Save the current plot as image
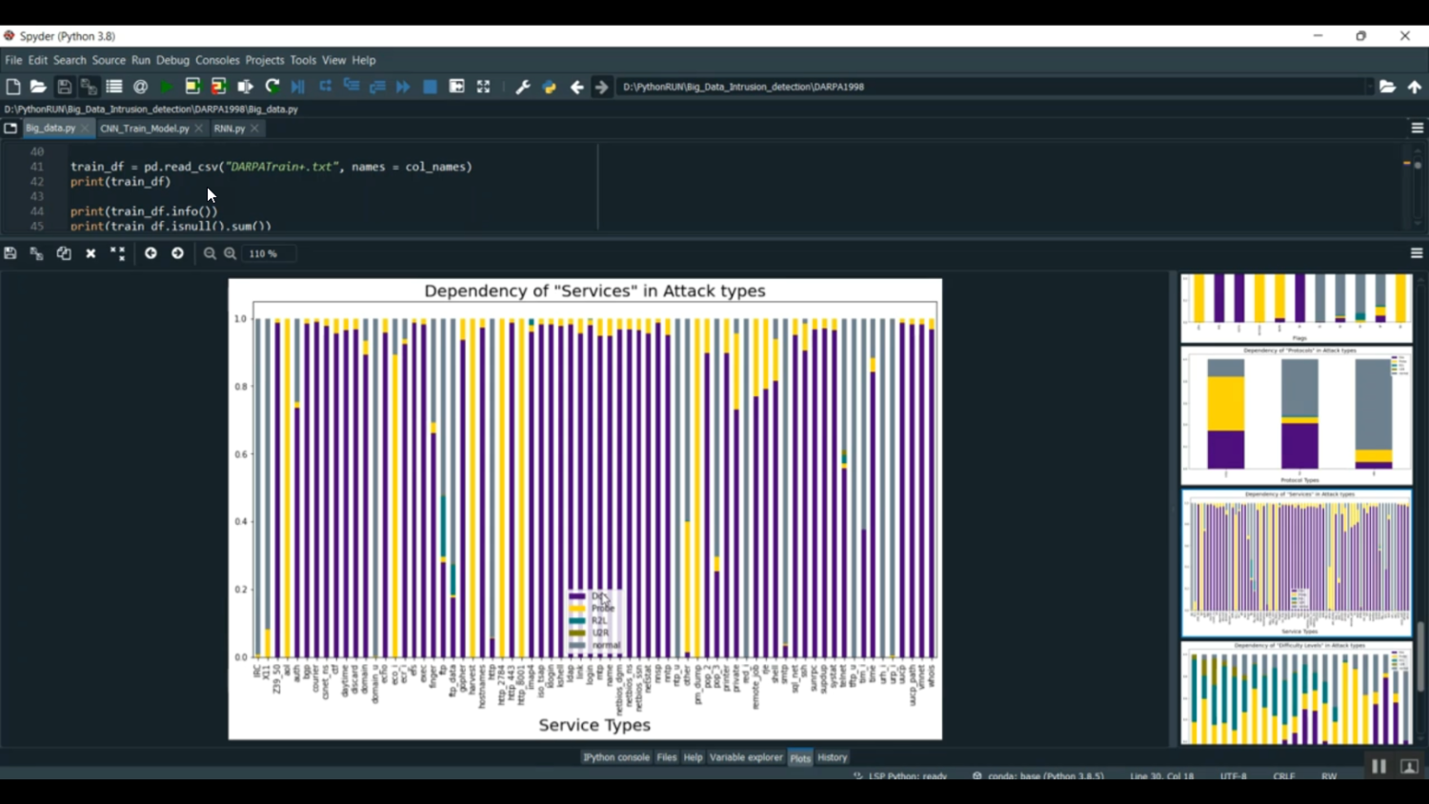Viewport: 1429px width, 804px height. pyautogui.click(x=10, y=253)
